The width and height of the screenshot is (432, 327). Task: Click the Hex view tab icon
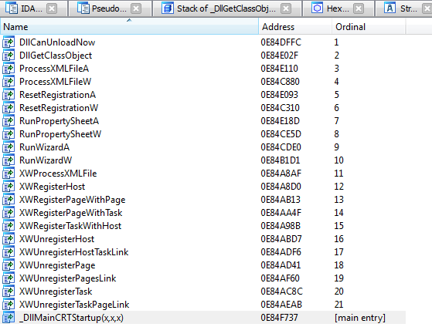tap(317, 8)
